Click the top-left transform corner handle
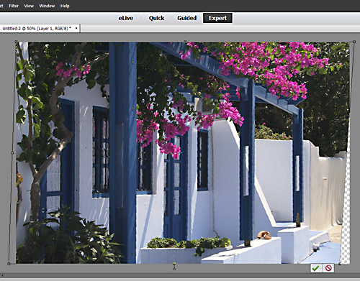360x281 pixels. 16,42
